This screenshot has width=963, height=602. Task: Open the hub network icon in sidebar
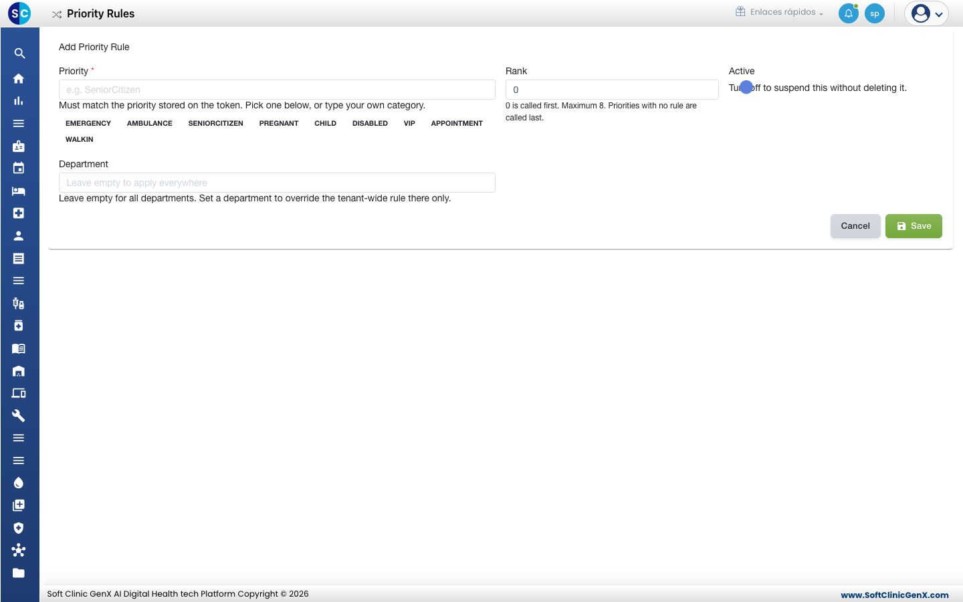pyautogui.click(x=19, y=550)
